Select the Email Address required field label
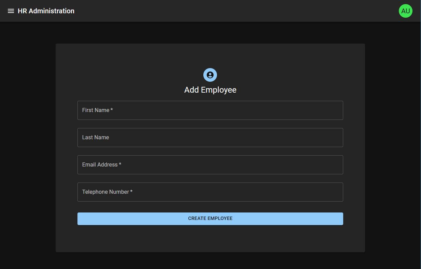The width and height of the screenshot is (421, 269). 101,164
